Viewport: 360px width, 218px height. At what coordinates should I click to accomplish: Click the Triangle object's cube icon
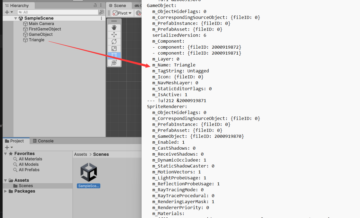[x=25, y=40]
